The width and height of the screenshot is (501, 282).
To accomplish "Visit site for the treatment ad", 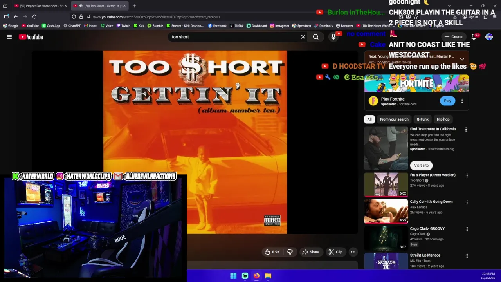I will pyautogui.click(x=421, y=165).
